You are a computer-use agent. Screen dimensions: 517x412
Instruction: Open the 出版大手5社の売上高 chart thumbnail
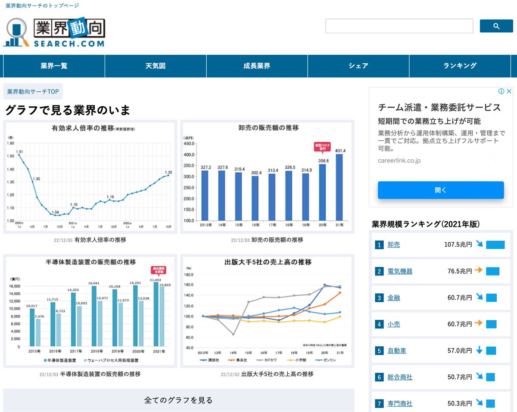[267, 311]
